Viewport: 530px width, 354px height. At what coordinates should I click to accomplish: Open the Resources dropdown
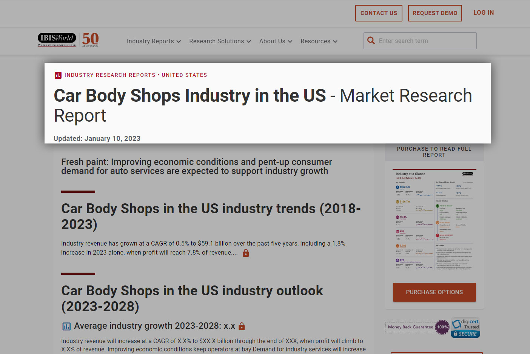pyautogui.click(x=319, y=41)
